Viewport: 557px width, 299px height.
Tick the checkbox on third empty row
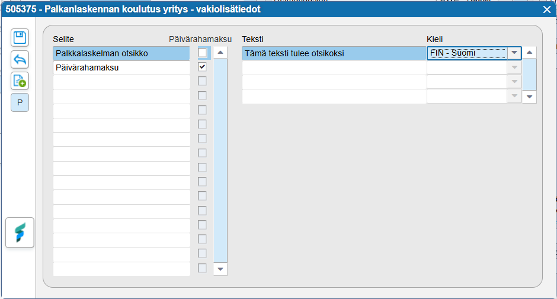pyautogui.click(x=202, y=110)
